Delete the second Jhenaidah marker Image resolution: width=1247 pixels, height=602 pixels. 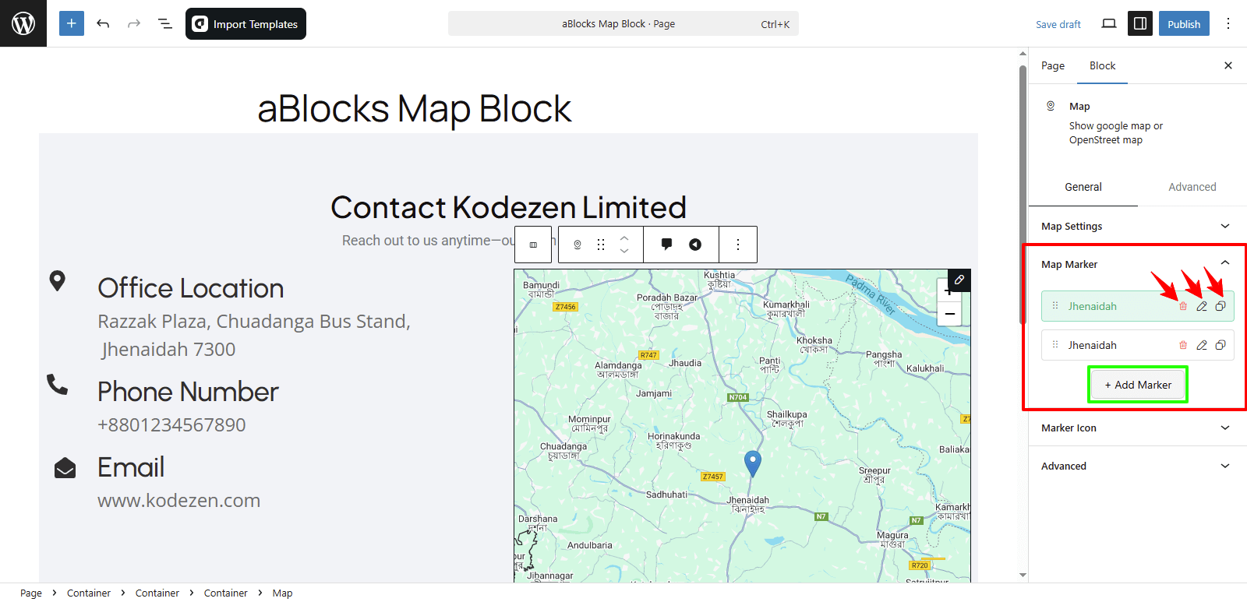[x=1183, y=345]
